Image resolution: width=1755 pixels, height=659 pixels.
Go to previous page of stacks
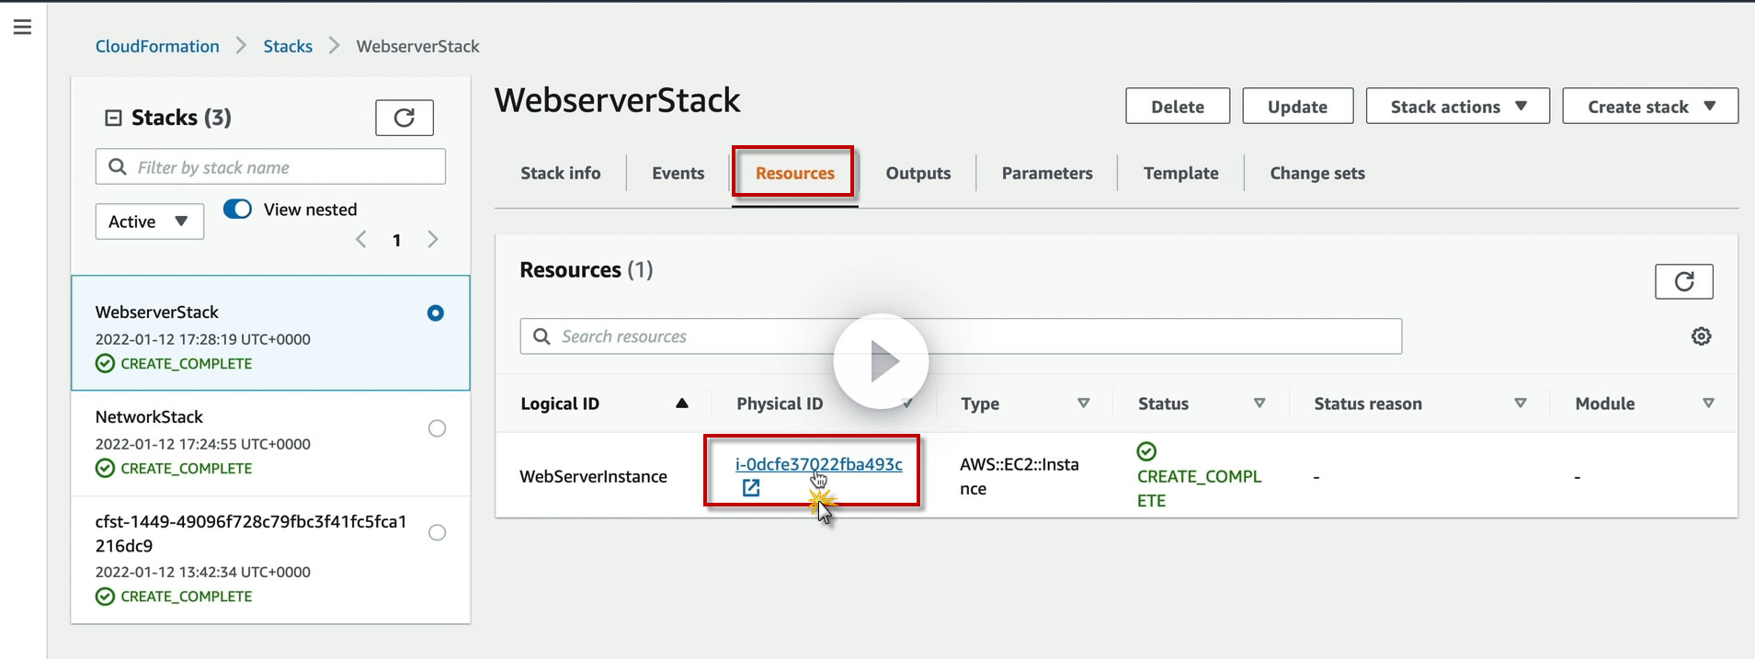coord(361,240)
